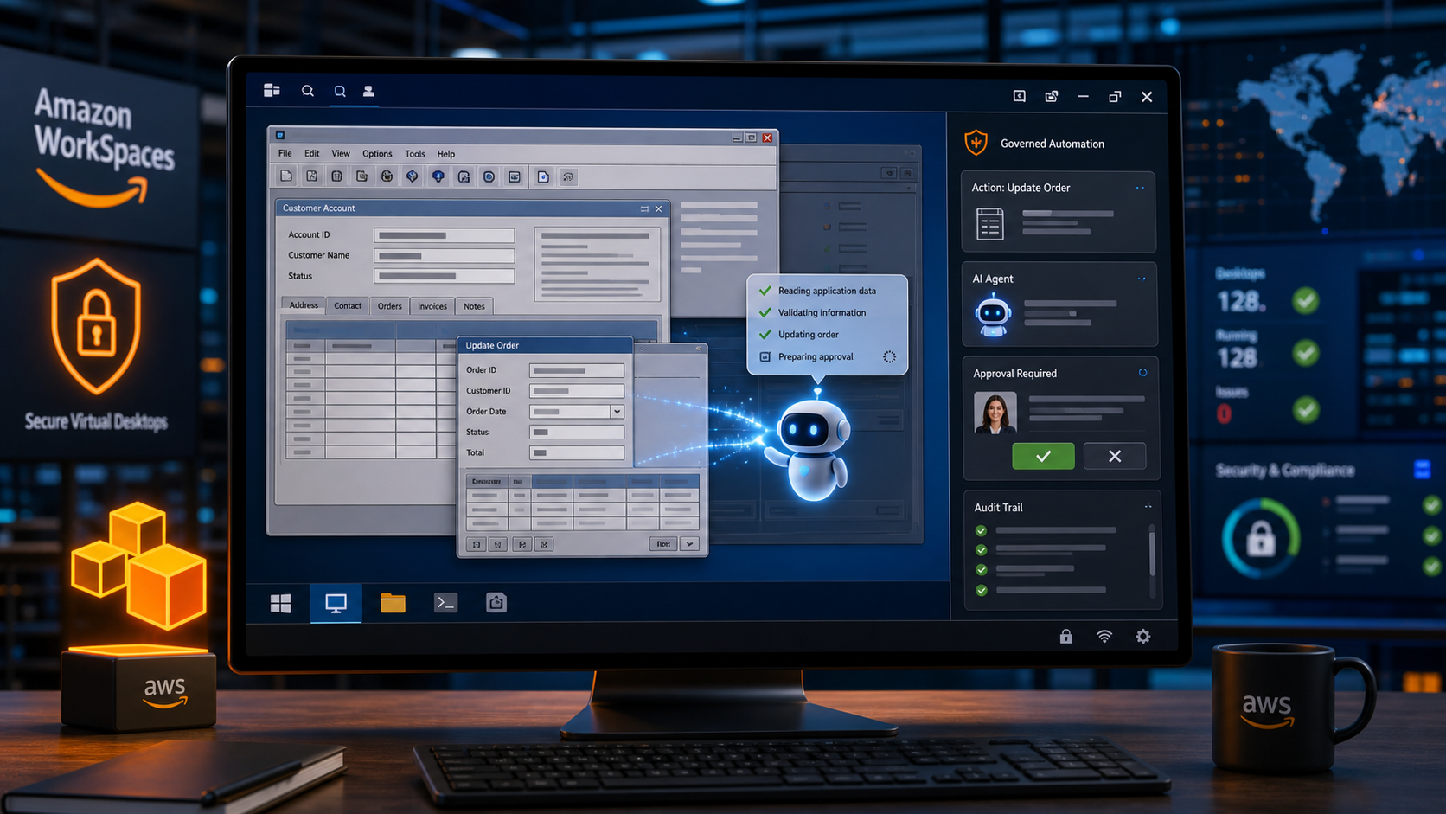Open the Tools menu
Image resolution: width=1446 pixels, height=814 pixels.
coord(415,154)
